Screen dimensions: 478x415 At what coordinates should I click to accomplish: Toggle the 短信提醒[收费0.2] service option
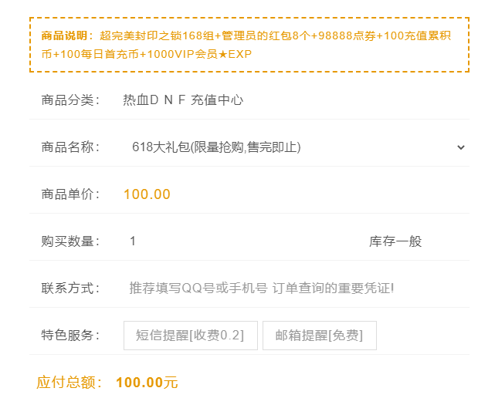click(x=190, y=336)
